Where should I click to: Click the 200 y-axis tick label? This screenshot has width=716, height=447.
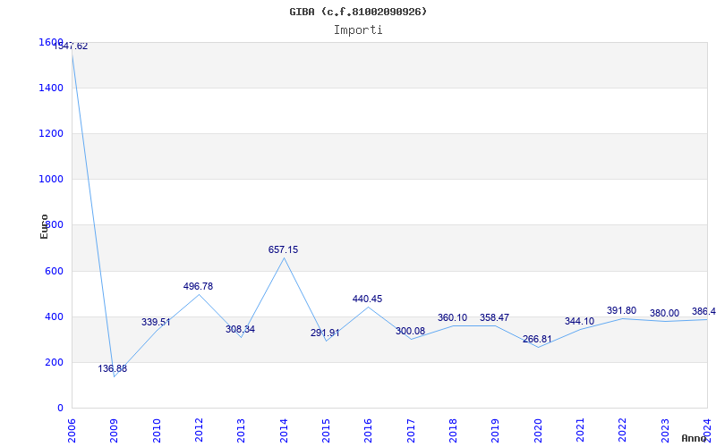point(54,362)
